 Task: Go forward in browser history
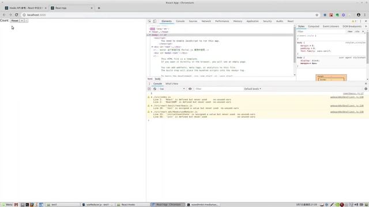click(10, 15)
